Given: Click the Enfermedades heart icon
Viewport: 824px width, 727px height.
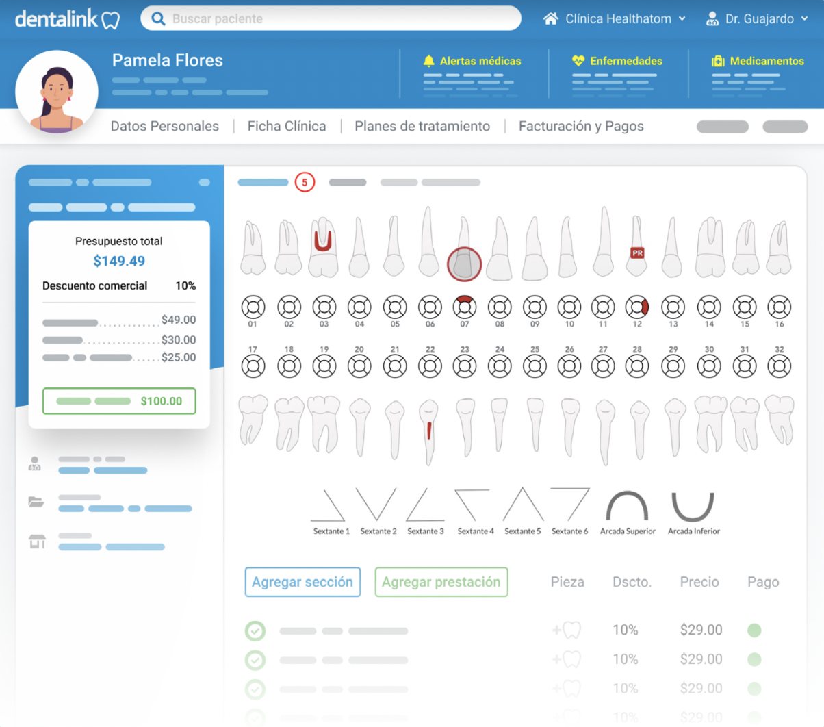Looking at the screenshot, I should point(578,61).
